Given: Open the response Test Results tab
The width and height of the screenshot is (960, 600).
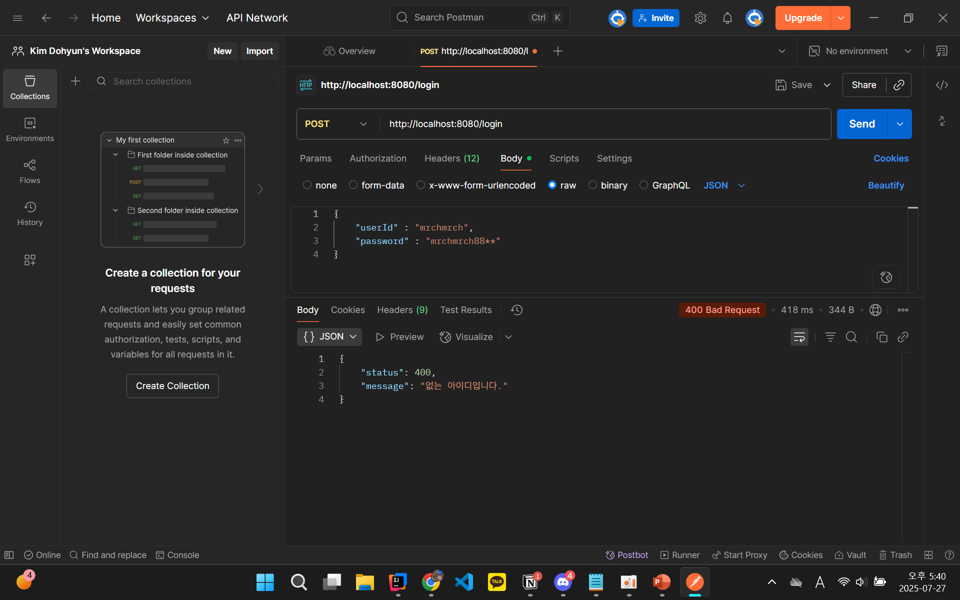Looking at the screenshot, I should click(x=465, y=310).
